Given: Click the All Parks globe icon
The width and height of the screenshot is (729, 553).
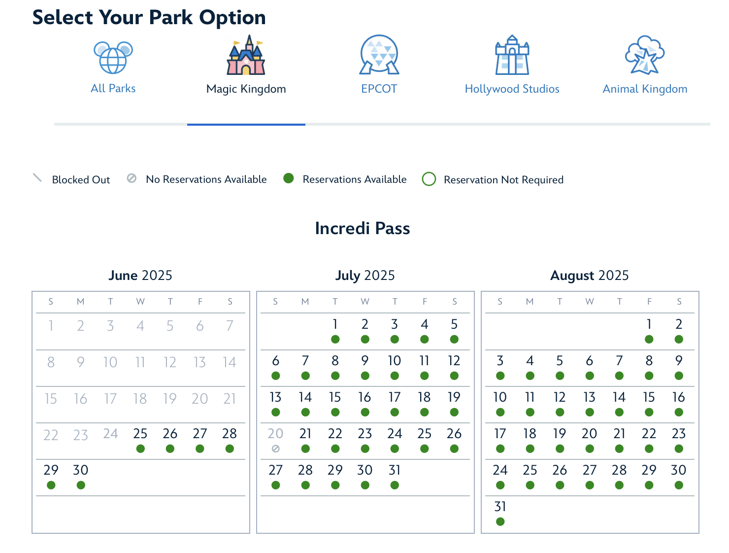Looking at the screenshot, I should click(x=113, y=57).
